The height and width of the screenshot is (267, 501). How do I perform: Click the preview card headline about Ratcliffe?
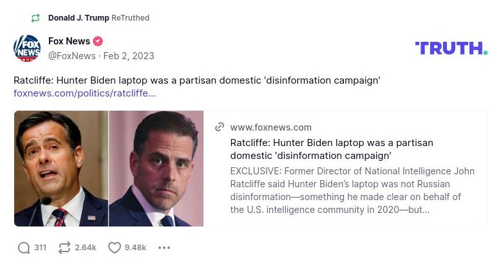coord(332,149)
